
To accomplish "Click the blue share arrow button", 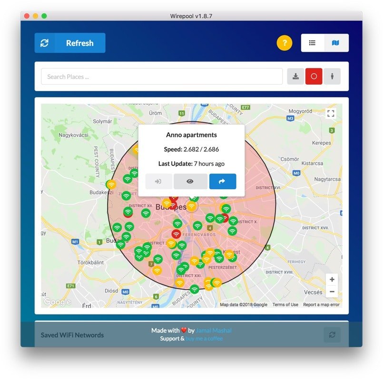I will point(223,181).
